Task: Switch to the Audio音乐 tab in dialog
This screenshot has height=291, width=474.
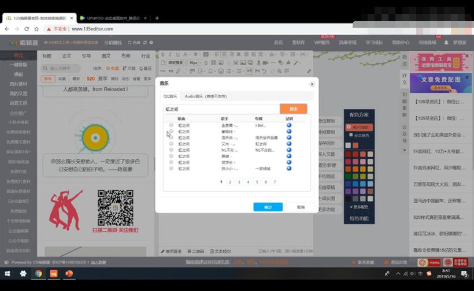Action: [x=206, y=96]
